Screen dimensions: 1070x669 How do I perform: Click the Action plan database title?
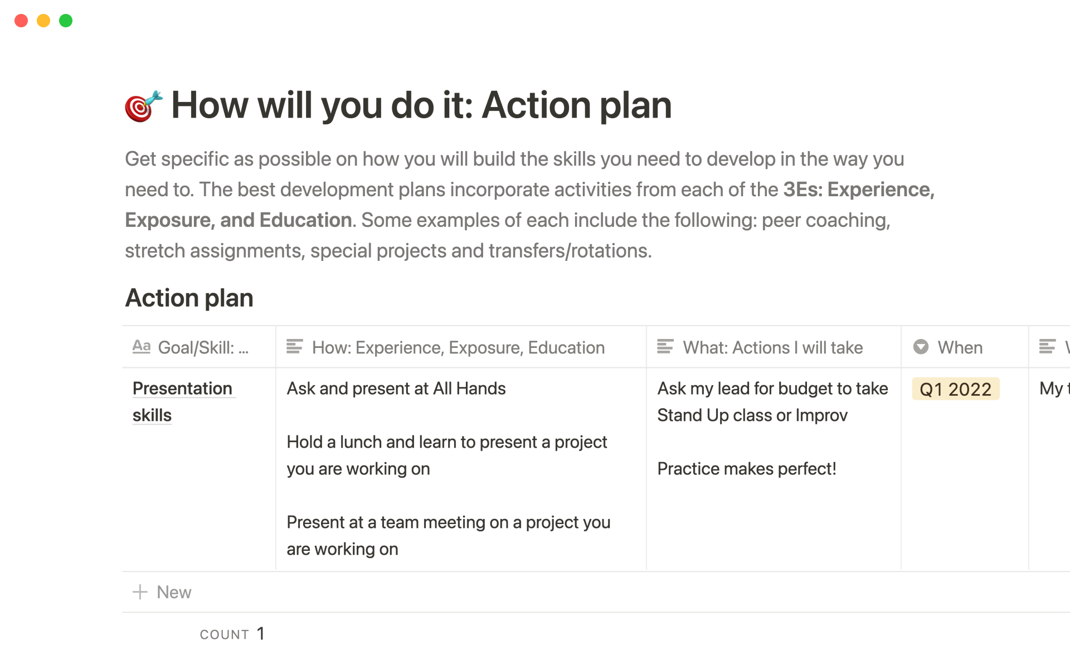click(189, 298)
